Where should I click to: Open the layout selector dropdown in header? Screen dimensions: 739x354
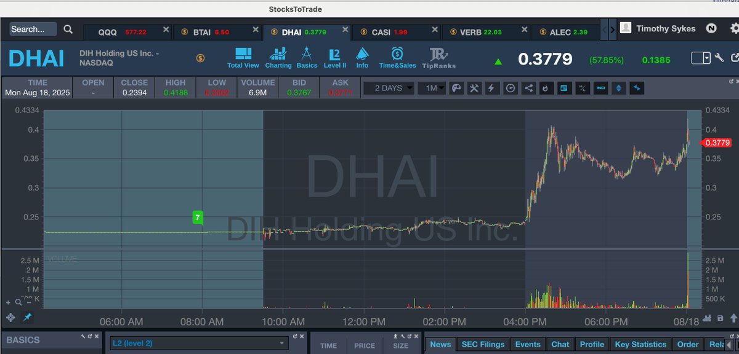pyautogui.click(x=701, y=58)
